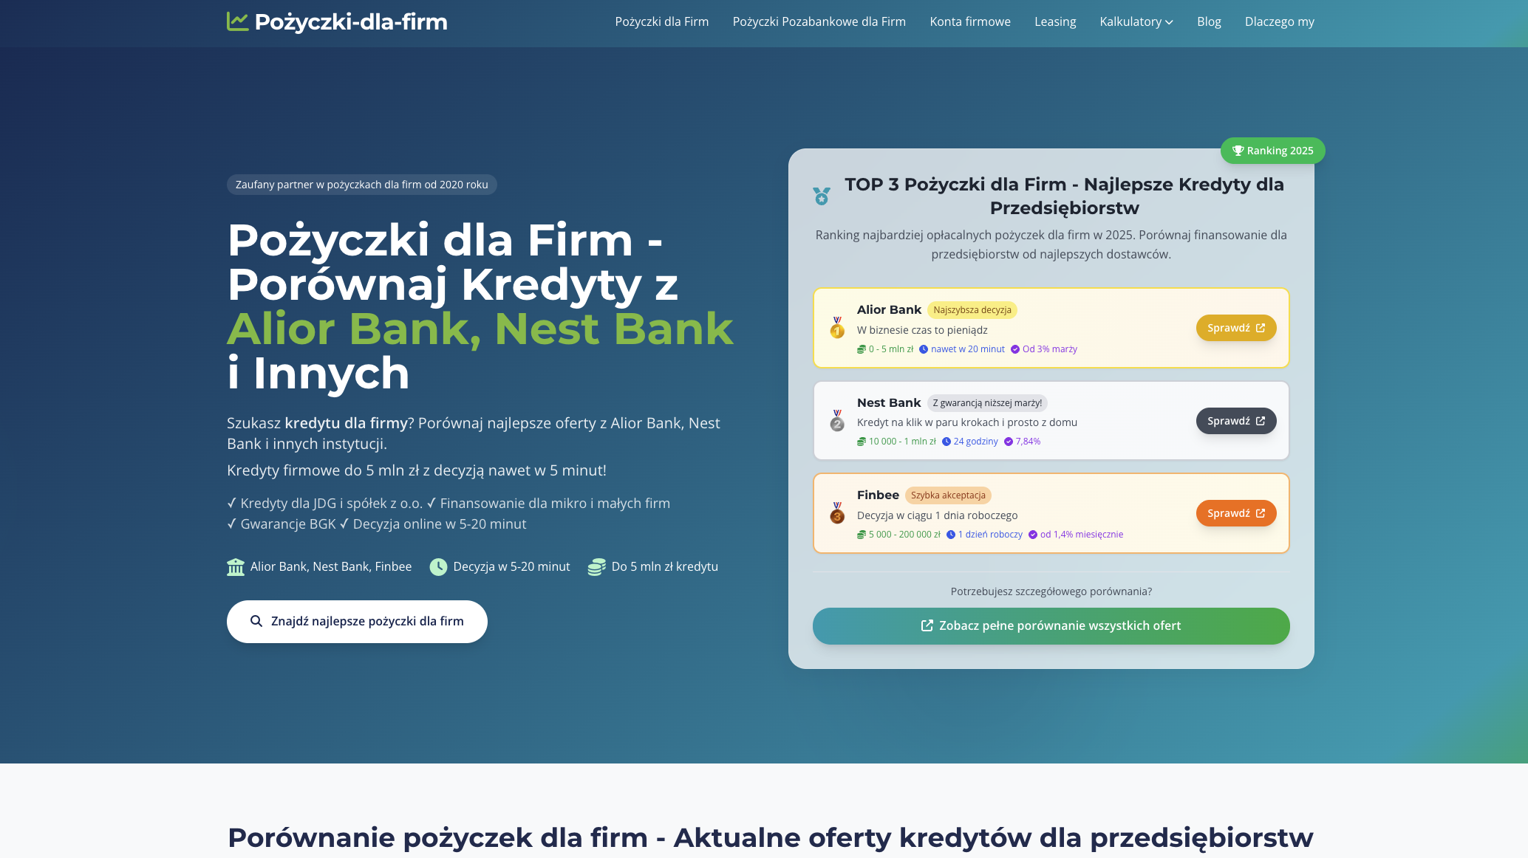Open full comparison of all offers

(1051, 626)
